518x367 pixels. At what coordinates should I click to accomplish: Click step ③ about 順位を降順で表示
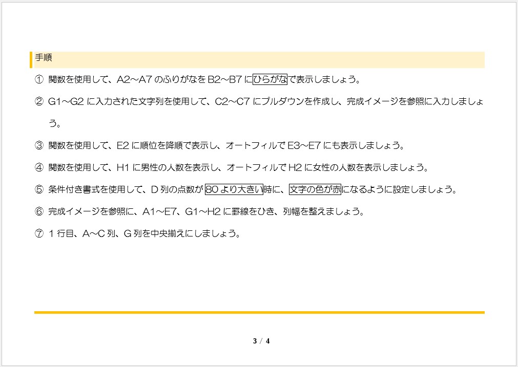click(219, 145)
